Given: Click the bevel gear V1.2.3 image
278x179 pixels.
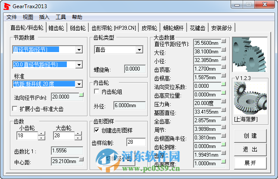Looking at the screenshot, I should (x=250, y=98).
